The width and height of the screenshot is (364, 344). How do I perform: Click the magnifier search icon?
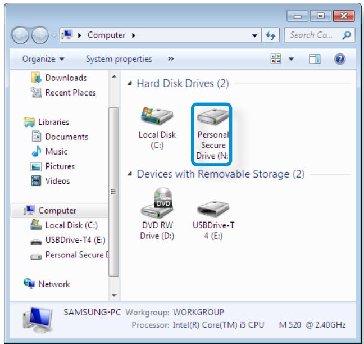(347, 35)
